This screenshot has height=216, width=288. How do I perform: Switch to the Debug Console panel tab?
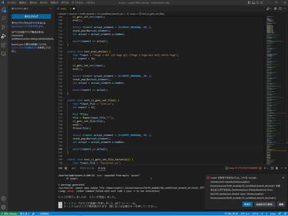[x=87, y=168]
